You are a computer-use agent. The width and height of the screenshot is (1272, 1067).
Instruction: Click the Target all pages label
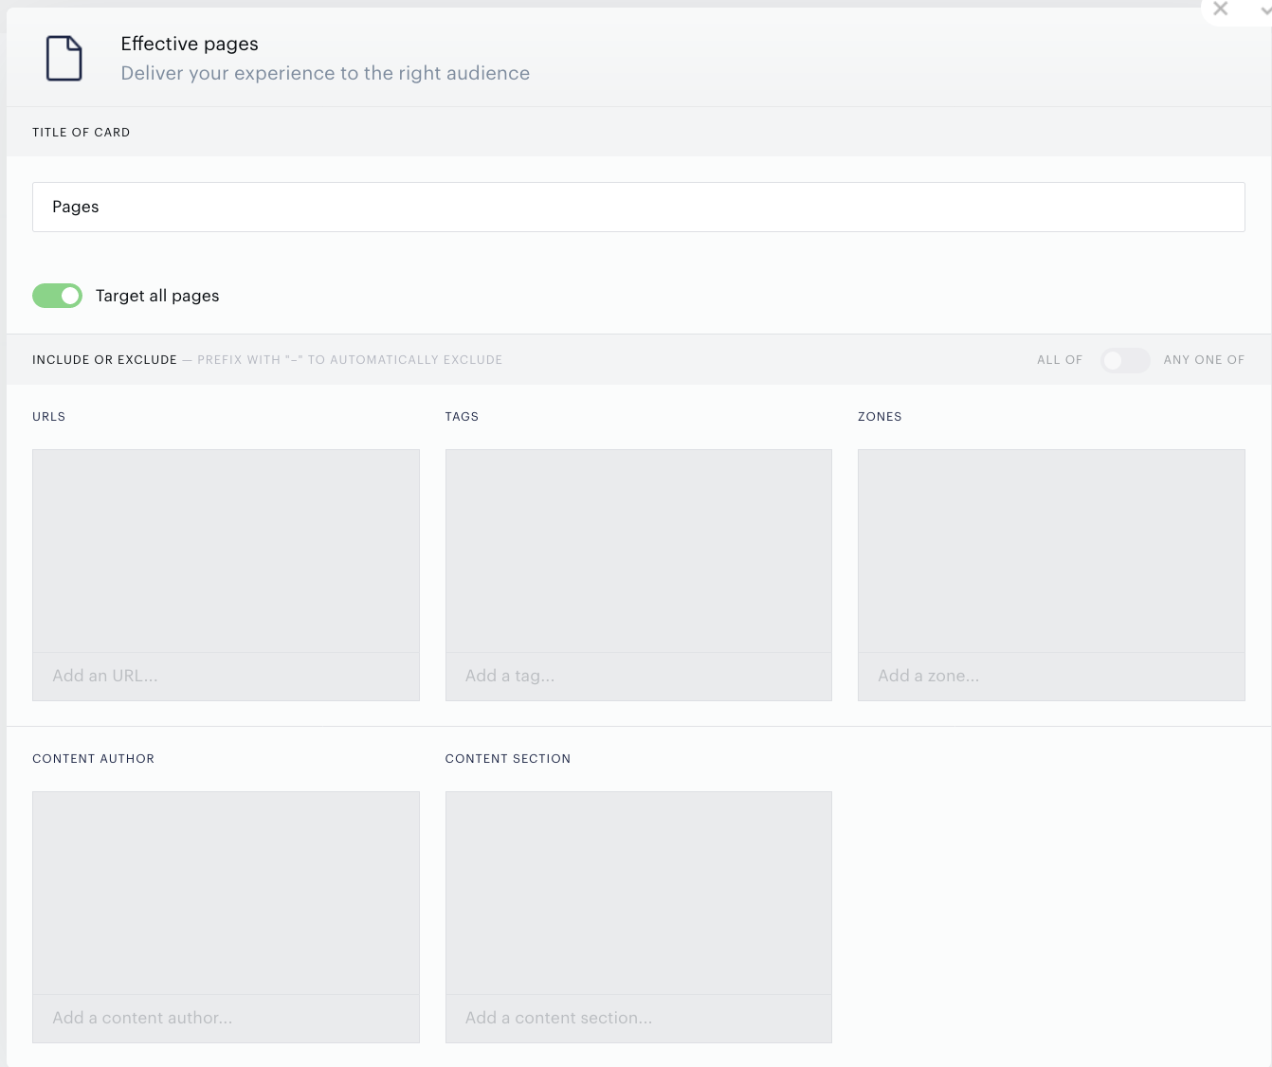(x=157, y=296)
